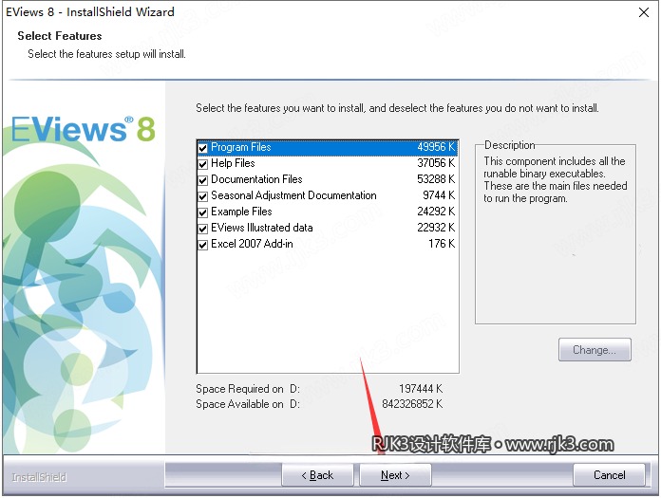Toggle the Help Files checkbox

(203, 164)
